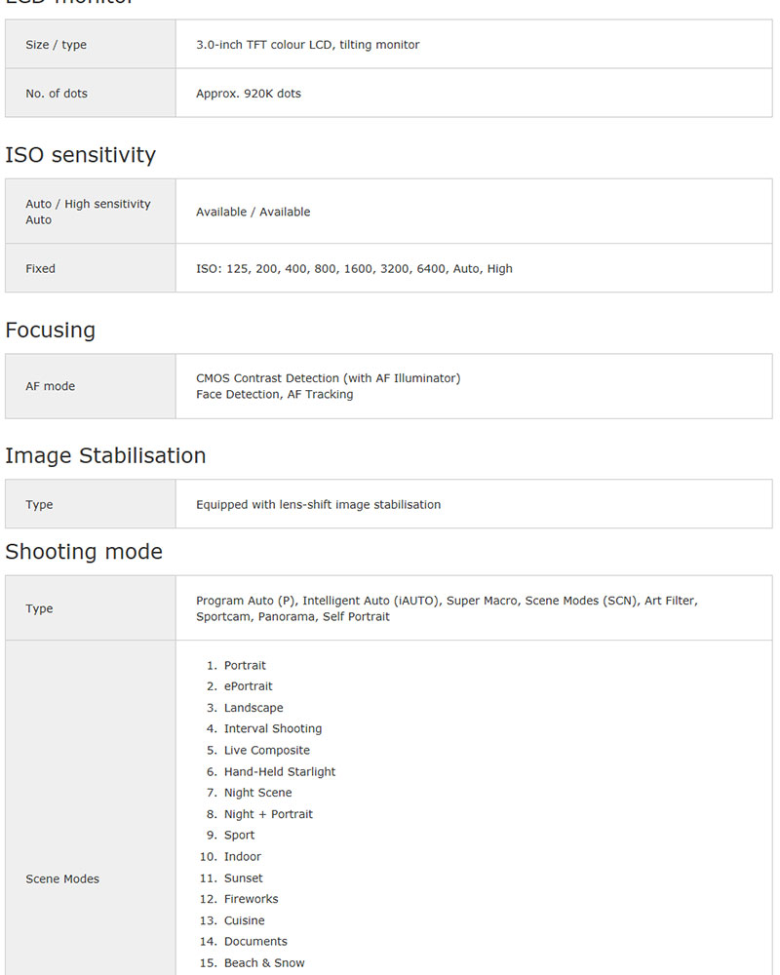This screenshot has width=780, height=975.
Task: Click the Shooting mode heading
Action: click(x=84, y=552)
